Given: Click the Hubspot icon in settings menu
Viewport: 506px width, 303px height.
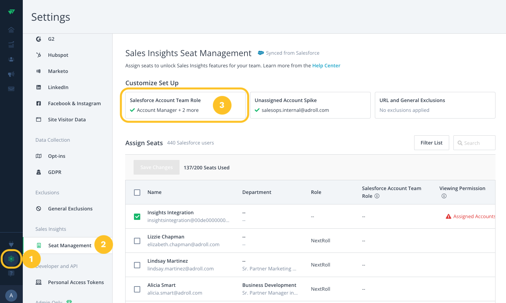Looking at the screenshot, I should tap(39, 55).
